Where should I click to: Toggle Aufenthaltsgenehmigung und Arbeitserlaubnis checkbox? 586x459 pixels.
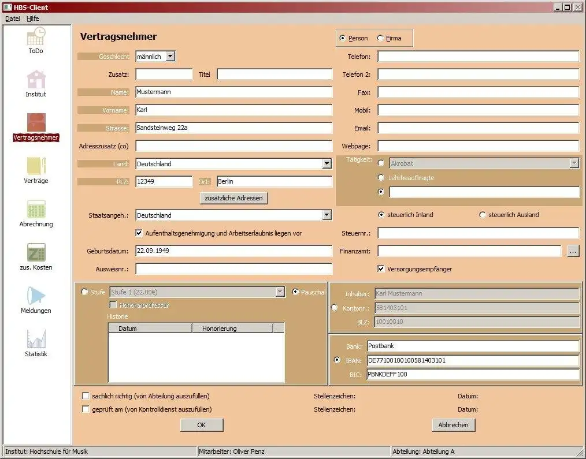tap(139, 233)
